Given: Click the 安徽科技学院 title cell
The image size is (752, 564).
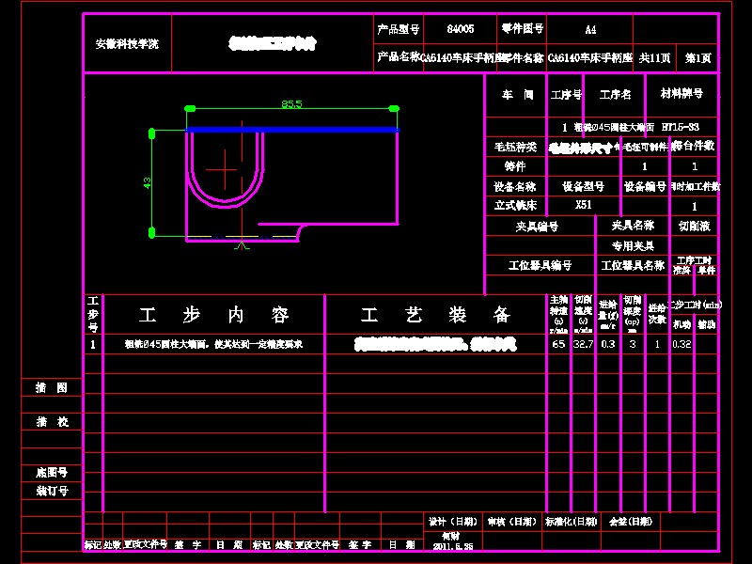Looking at the screenshot, I should (127, 44).
